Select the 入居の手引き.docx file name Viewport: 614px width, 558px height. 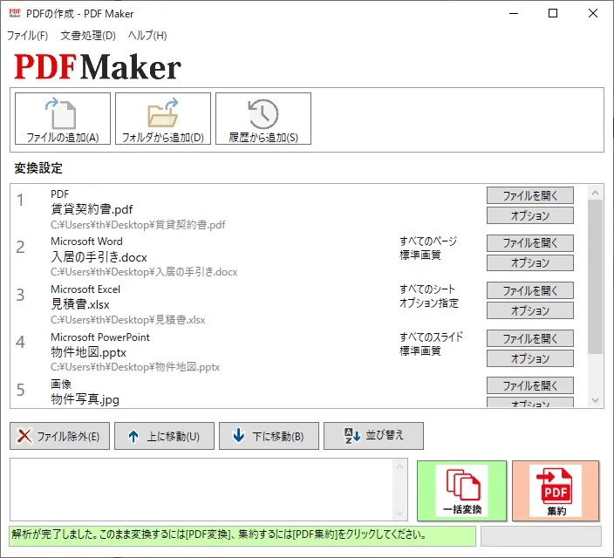(99, 257)
